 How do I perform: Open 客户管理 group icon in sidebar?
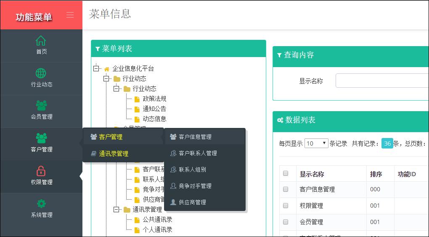coord(41,138)
